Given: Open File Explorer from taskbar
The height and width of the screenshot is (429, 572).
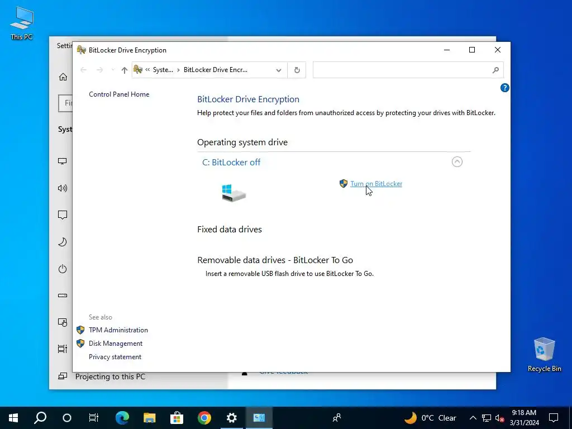Looking at the screenshot, I should (x=149, y=418).
